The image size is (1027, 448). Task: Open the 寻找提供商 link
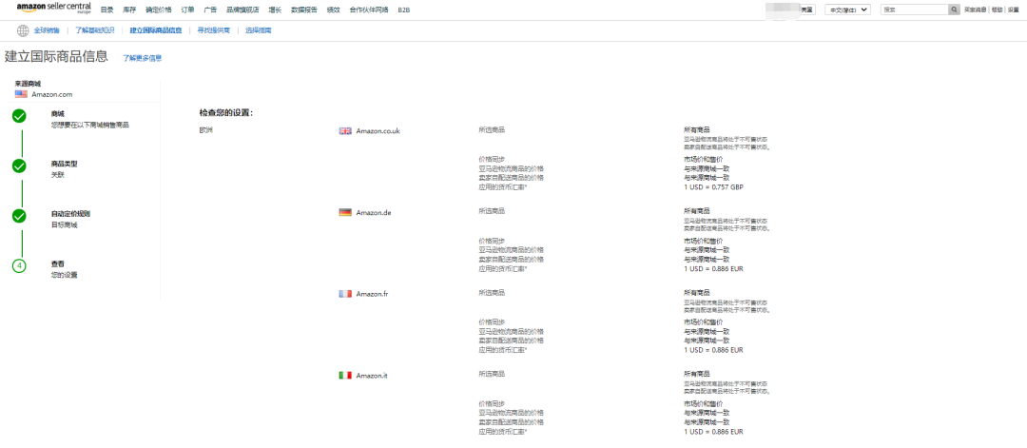coord(214,30)
